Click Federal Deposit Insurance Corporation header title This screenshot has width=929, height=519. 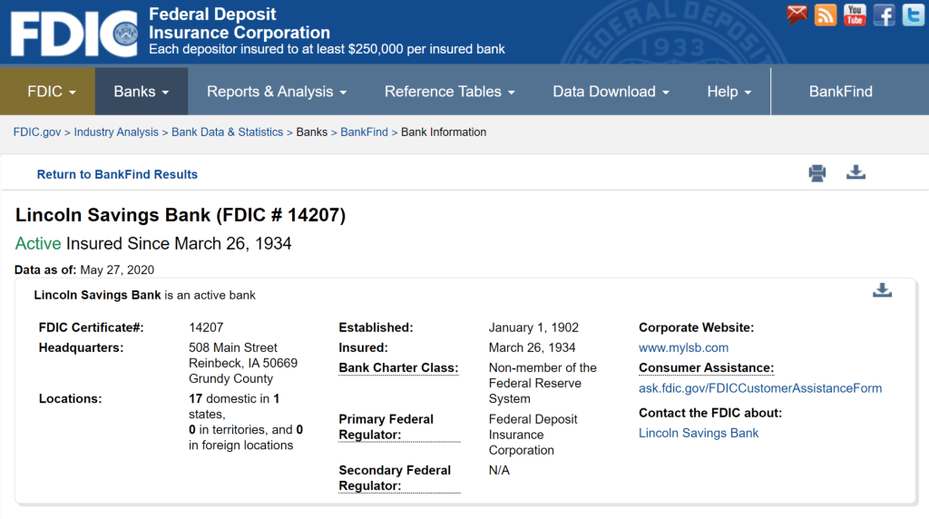point(240,23)
